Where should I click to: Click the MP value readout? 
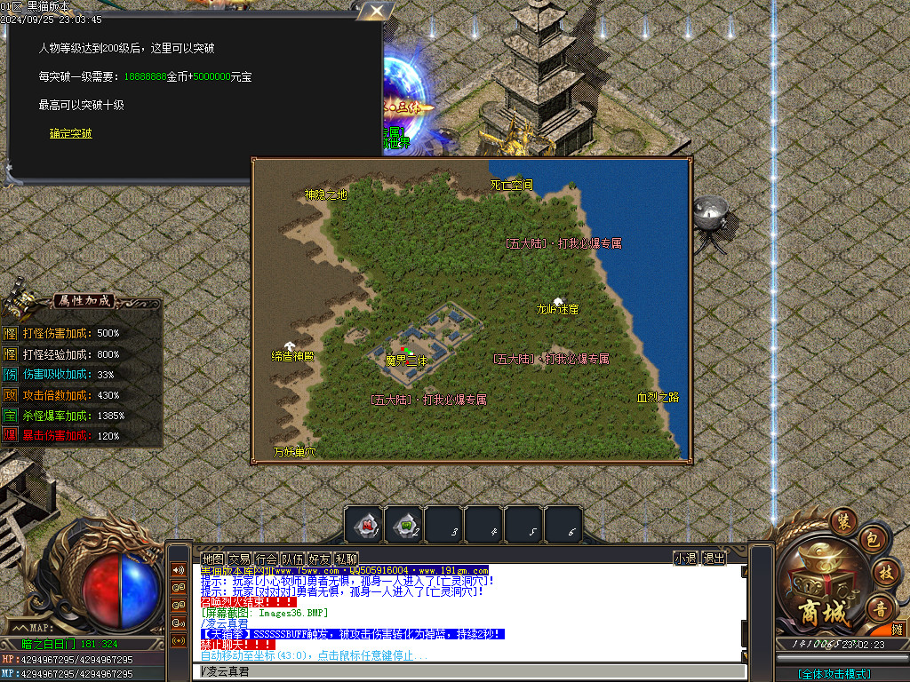pos(76,674)
